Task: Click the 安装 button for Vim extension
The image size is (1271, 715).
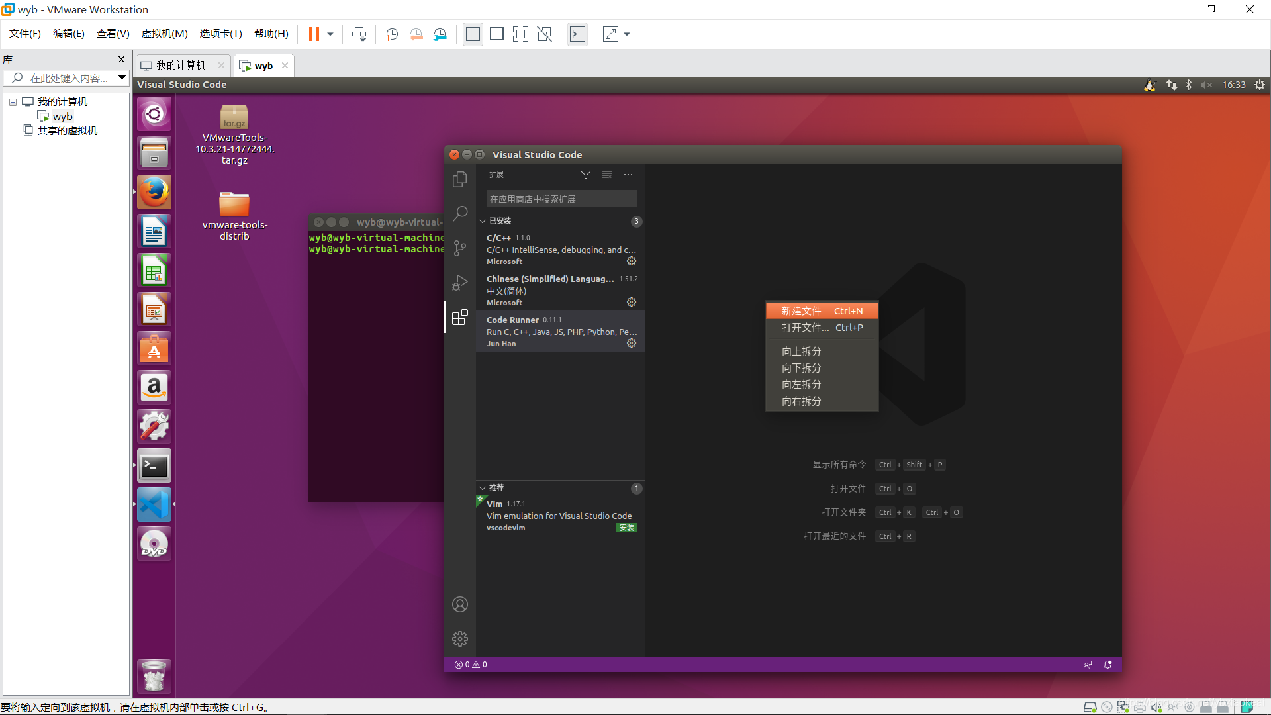Action: [626, 528]
